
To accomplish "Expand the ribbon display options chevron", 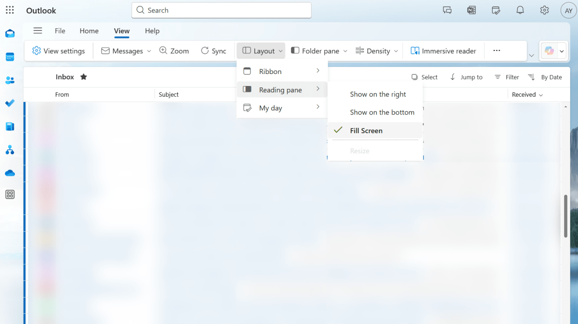I will pos(532,56).
